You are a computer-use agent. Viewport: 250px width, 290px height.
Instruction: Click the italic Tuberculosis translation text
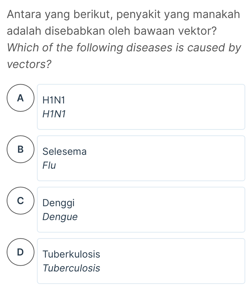click(x=72, y=268)
